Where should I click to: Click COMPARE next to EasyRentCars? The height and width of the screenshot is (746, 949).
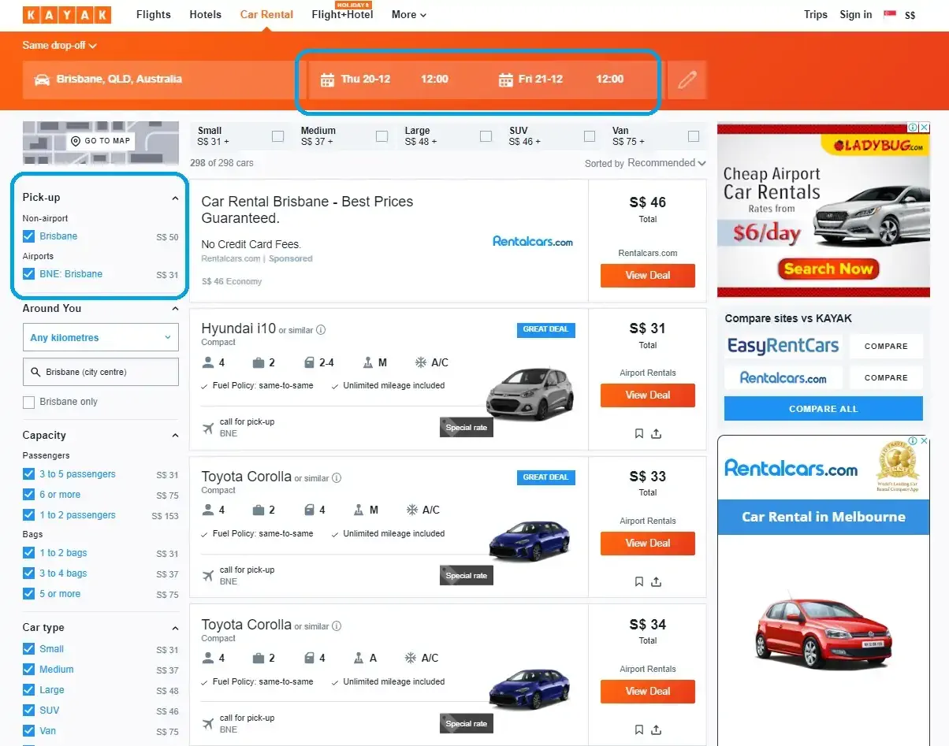pyautogui.click(x=886, y=346)
